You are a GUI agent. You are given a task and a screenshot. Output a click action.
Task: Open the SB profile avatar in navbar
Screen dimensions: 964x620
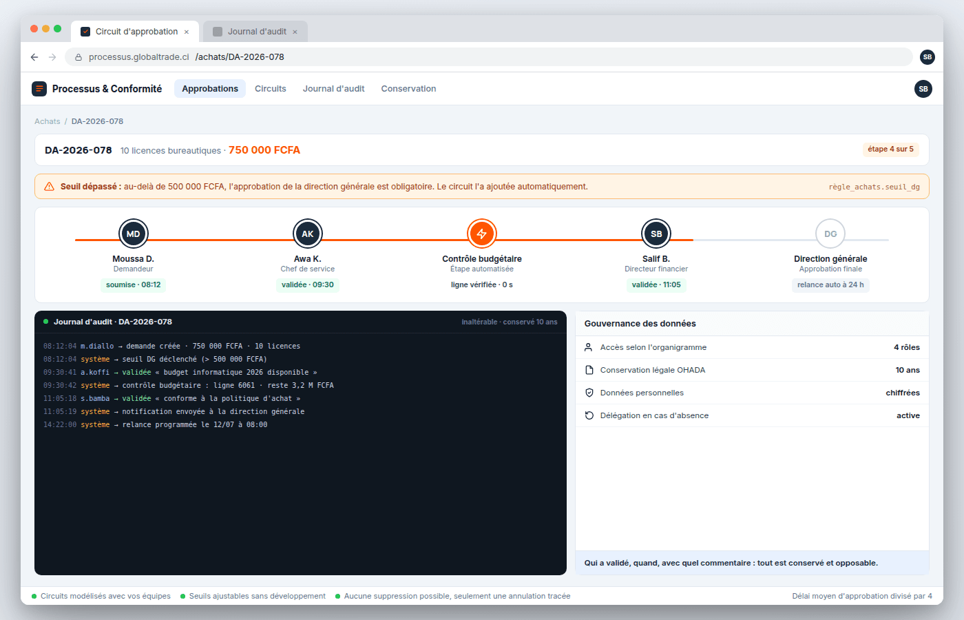tap(923, 89)
